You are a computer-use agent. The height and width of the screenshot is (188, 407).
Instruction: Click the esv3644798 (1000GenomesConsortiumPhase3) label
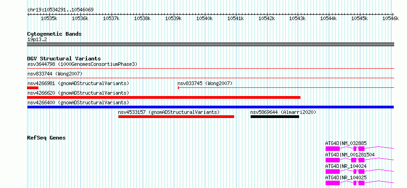click(x=82, y=64)
